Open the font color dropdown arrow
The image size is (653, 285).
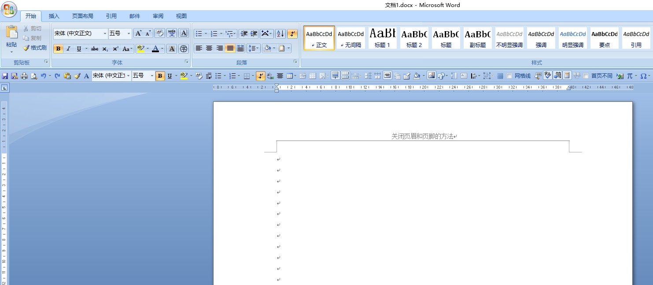pos(162,49)
